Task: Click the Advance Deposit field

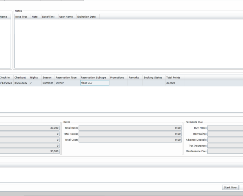Action: point(225,140)
